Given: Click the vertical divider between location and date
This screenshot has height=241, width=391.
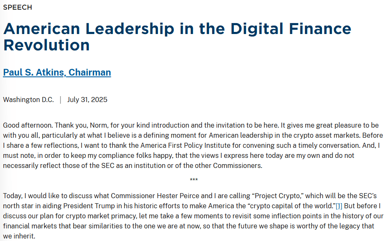Looking at the screenshot, I should coord(60,100).
